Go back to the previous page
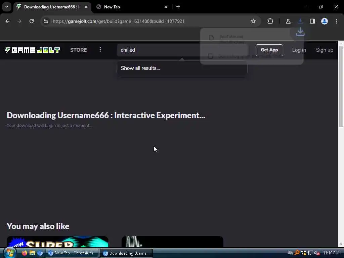Viewport: 344px width, 258px height. (x=7, y=21)
